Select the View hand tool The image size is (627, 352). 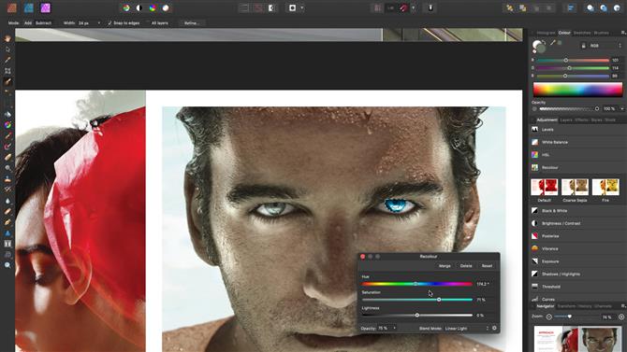(7, 38)
